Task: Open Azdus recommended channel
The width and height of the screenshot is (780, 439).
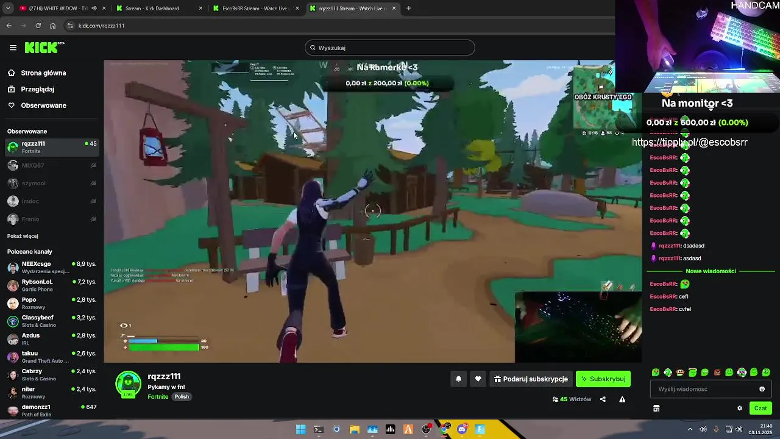Action: coord(52,339)
